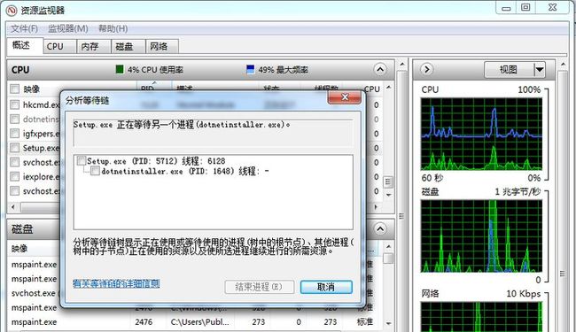Check the iexplore.exe process checkbox
The height and width of the screenshot is (332, 576).
[14, 176]
